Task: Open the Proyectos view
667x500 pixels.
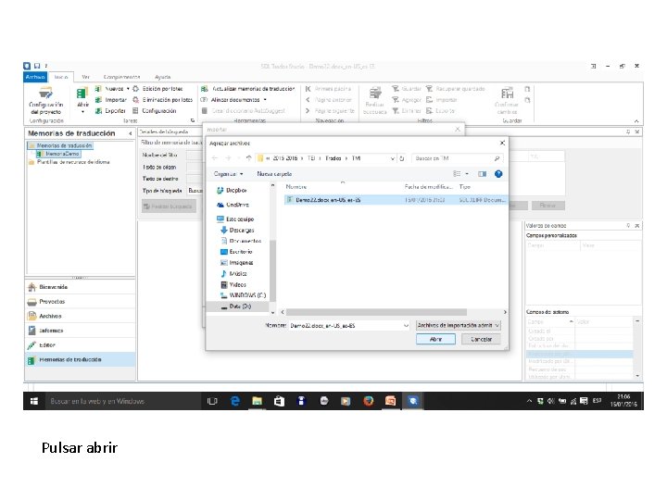Action: click(80, 302)
